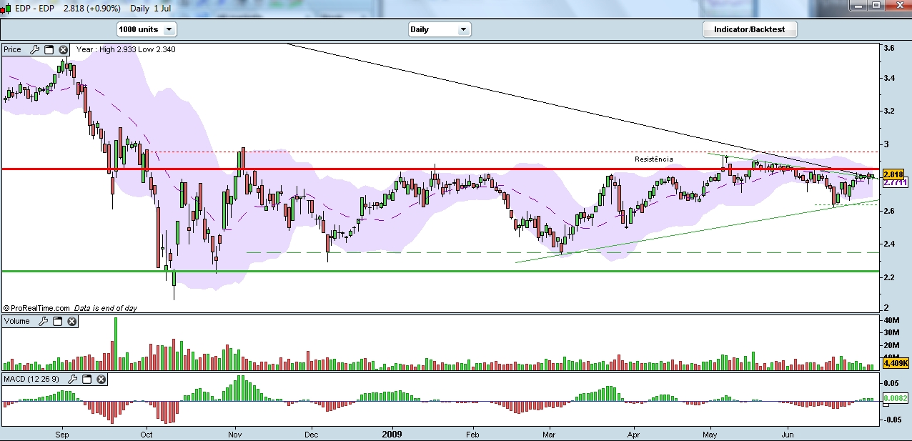Click Year High 2.933 Low 2.340 text

click(126, 49)
